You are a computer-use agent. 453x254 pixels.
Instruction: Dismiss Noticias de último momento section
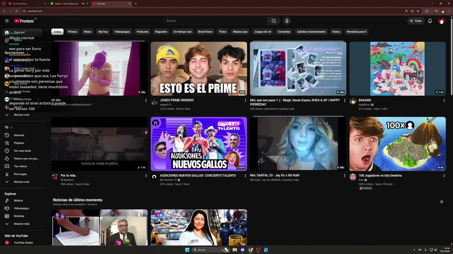point(442,202)
